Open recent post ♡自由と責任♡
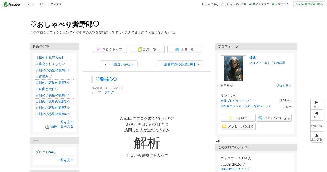This screenshot has width=327, height=172. point(47,89)
